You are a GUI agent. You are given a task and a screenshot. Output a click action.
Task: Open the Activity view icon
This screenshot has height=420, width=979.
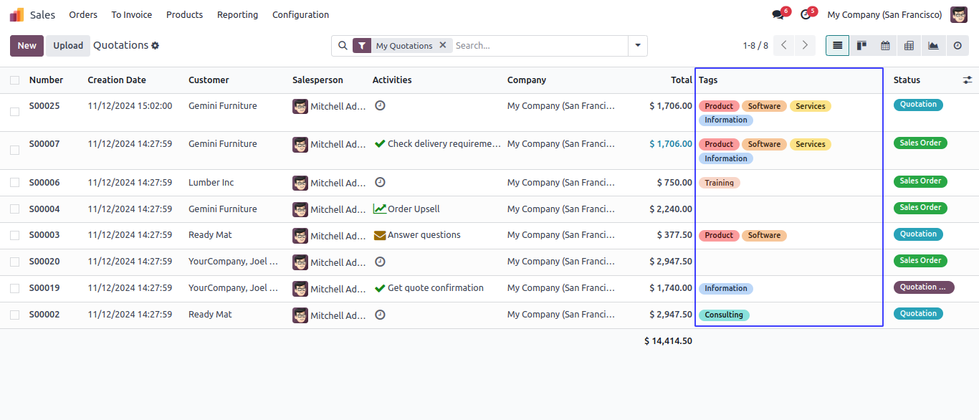pyautogui.click(x=957, y=46)
